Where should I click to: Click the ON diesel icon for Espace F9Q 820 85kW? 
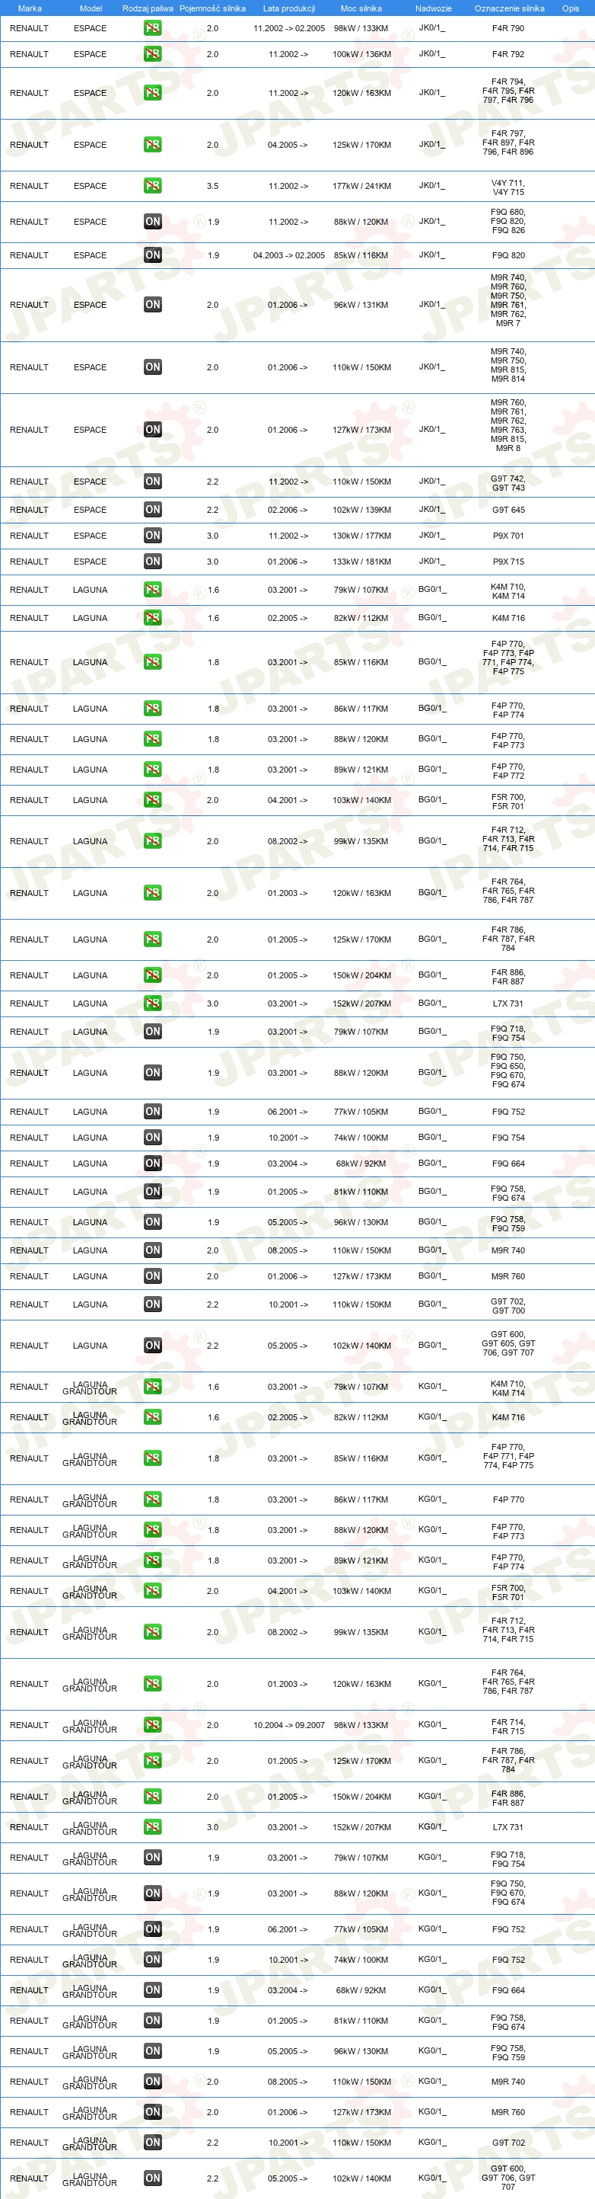click(153, 254)
